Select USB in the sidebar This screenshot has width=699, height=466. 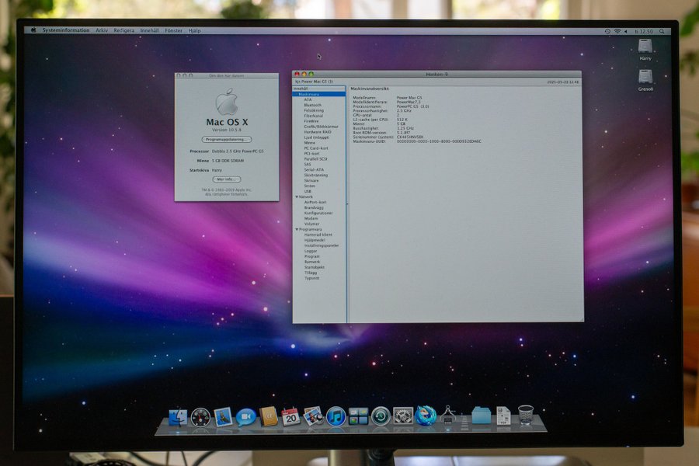tap(308, 191)
